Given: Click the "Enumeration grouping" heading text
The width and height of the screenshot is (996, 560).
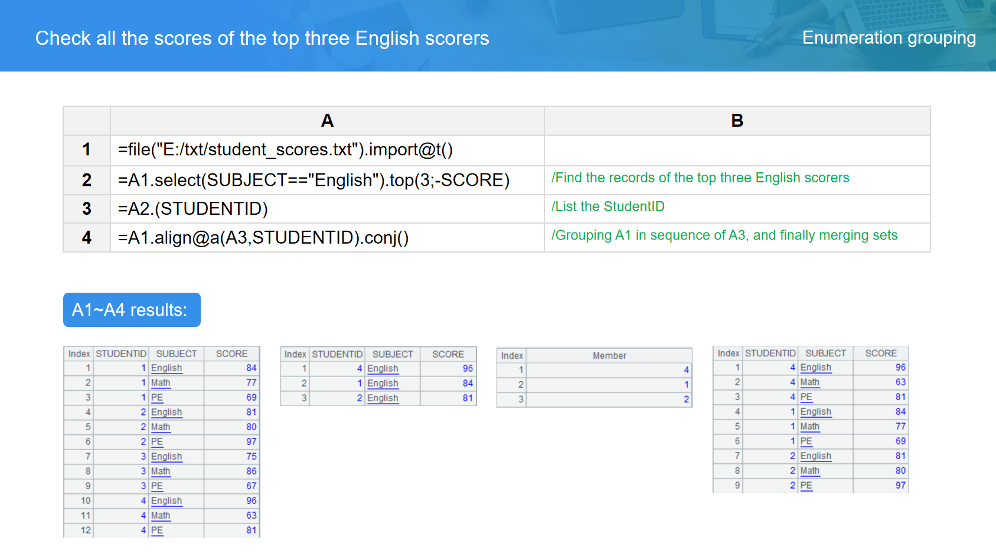Looking at the screenshot, I should coord(889,38).
